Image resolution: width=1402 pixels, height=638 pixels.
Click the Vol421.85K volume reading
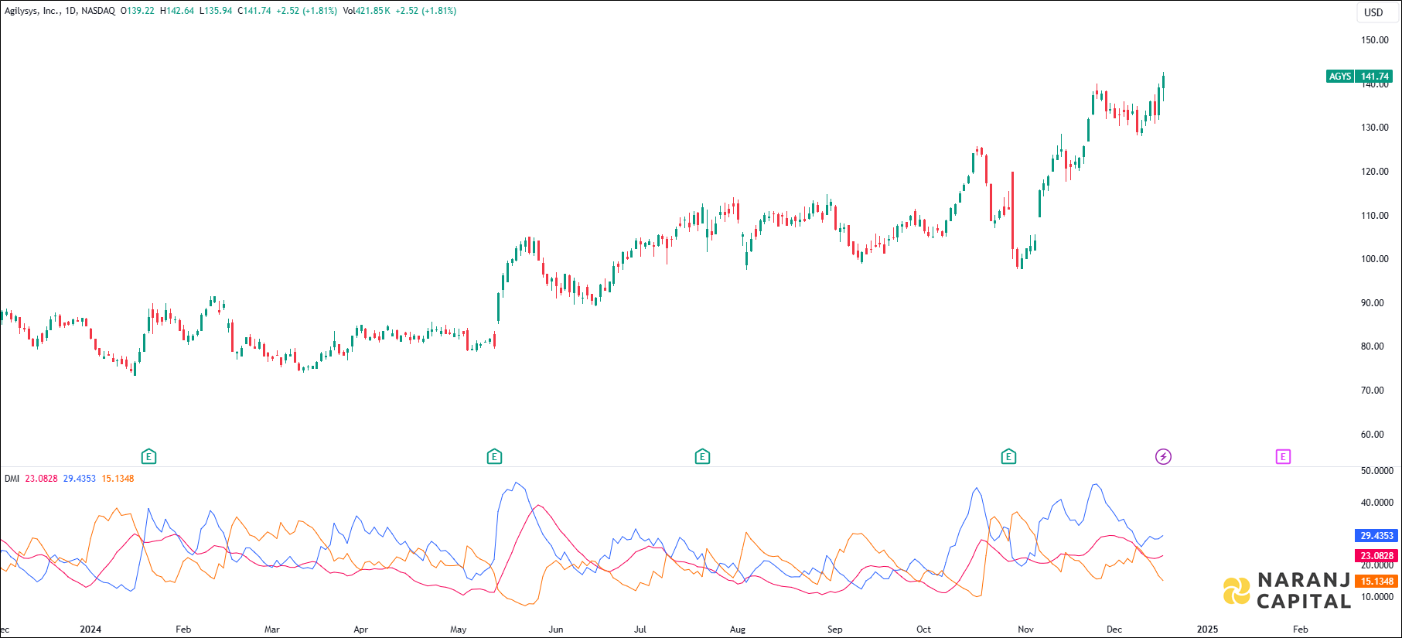(x=367, y=11)
